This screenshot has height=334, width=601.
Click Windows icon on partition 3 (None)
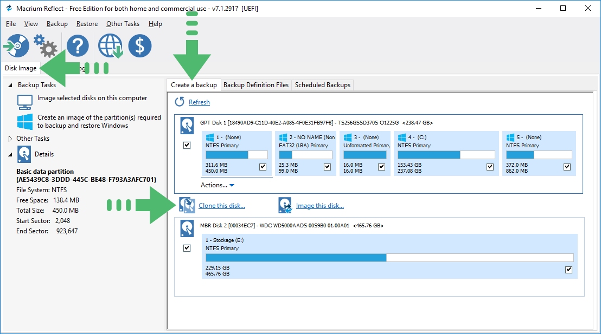[348, 137]
